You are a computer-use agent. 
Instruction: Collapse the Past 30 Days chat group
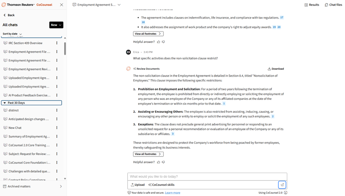pyautogui.click(x=5, y=103)
